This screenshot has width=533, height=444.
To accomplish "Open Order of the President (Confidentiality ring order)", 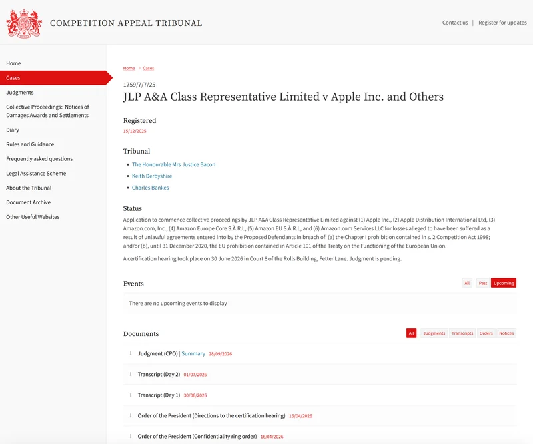I will pyautogui.click(x=197, y=437).
